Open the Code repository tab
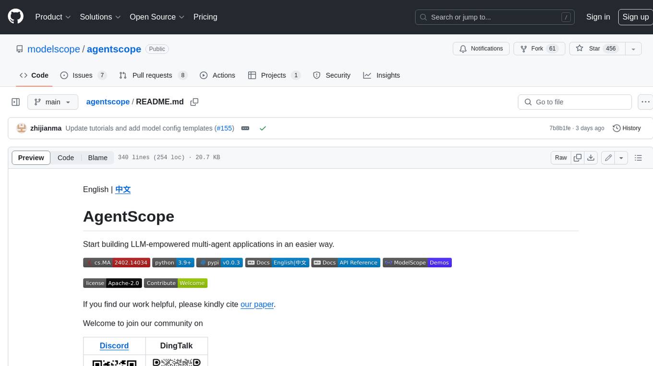 point(34,75)
